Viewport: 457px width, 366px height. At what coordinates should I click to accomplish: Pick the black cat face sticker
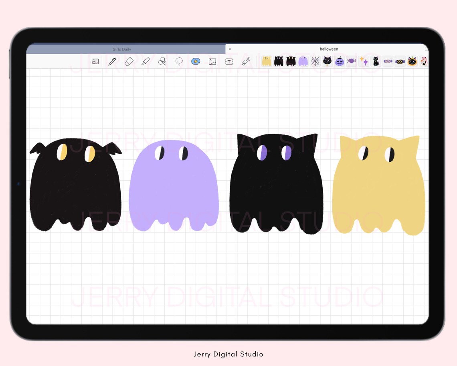coord(327,61)
